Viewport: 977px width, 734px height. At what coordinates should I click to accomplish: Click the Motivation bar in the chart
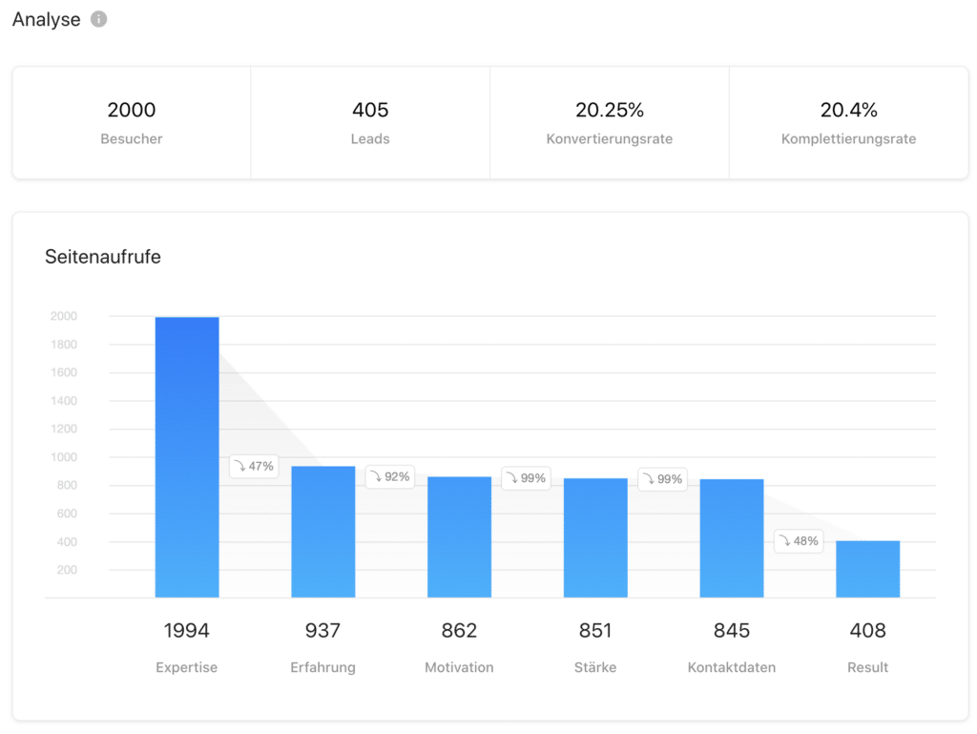pyautogui.click(x=459, y=537)
